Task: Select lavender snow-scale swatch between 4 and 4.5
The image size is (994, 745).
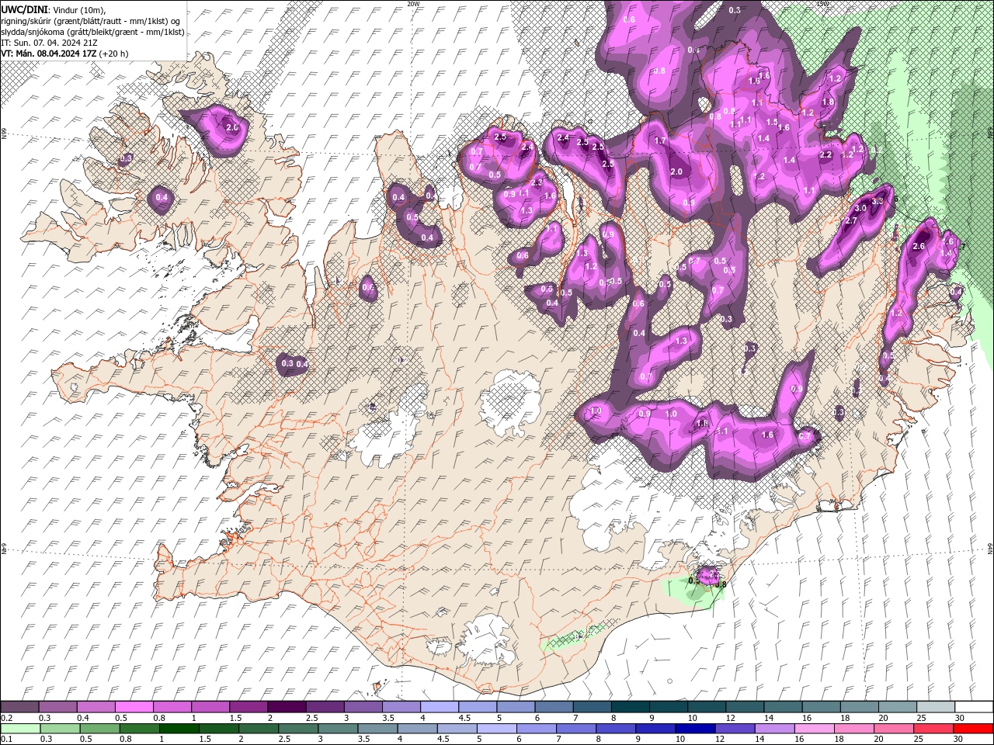Action: (x=439, y=707)
